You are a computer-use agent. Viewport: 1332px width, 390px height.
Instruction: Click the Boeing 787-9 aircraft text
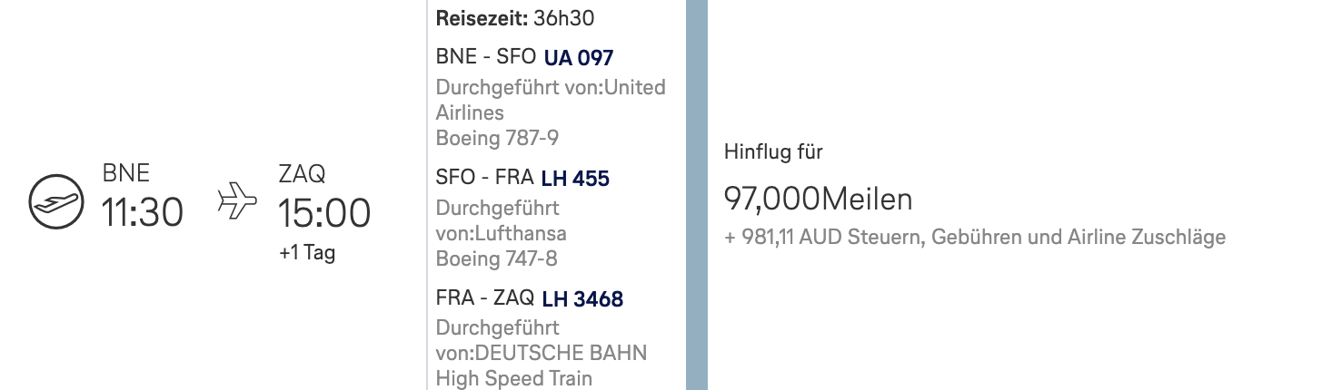pos(497,139)
